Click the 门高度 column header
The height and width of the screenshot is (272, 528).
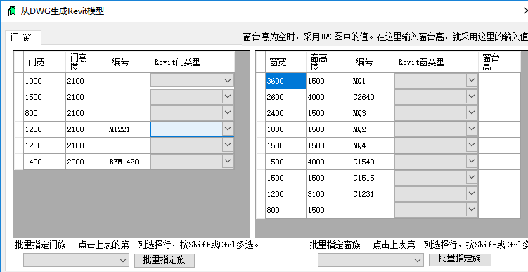(x=87, y=62)
